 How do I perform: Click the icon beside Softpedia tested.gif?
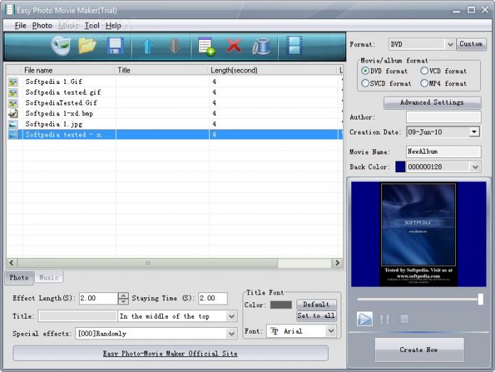click(x=13, y=93)
